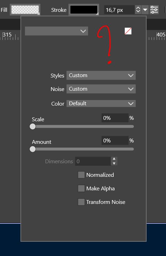Click the Dimensions number field
This screenshot has width=166, height=256.
[x=93, y=161]
